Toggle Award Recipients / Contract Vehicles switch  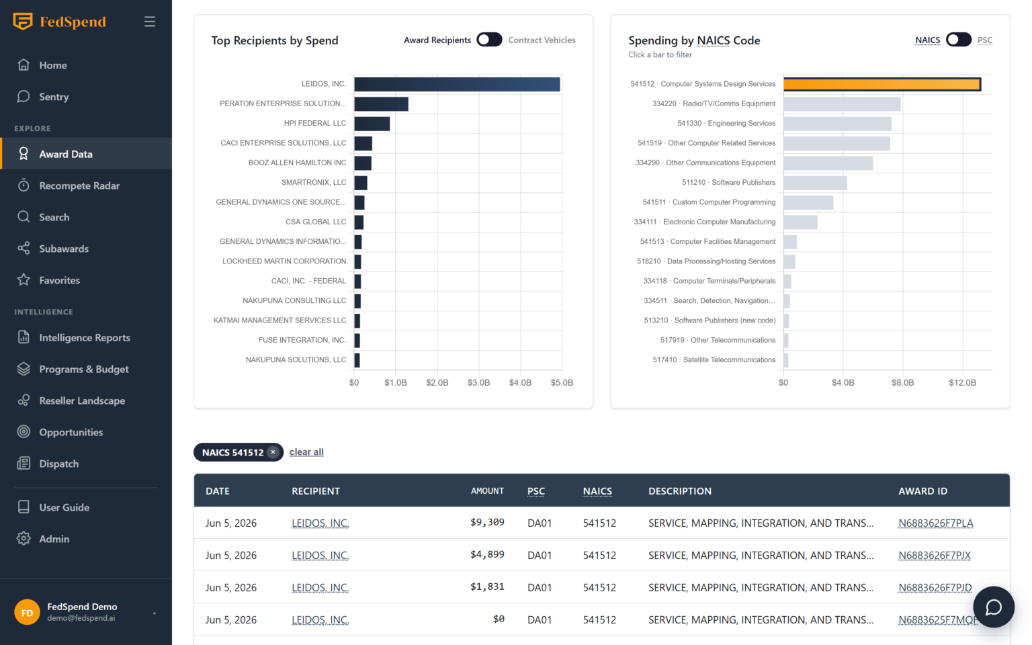tap(489, 40)
